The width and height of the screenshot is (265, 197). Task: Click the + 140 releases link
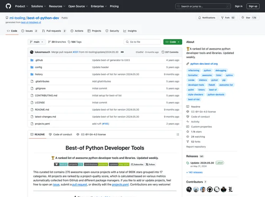pyautogui.click(x=195, y=172)
